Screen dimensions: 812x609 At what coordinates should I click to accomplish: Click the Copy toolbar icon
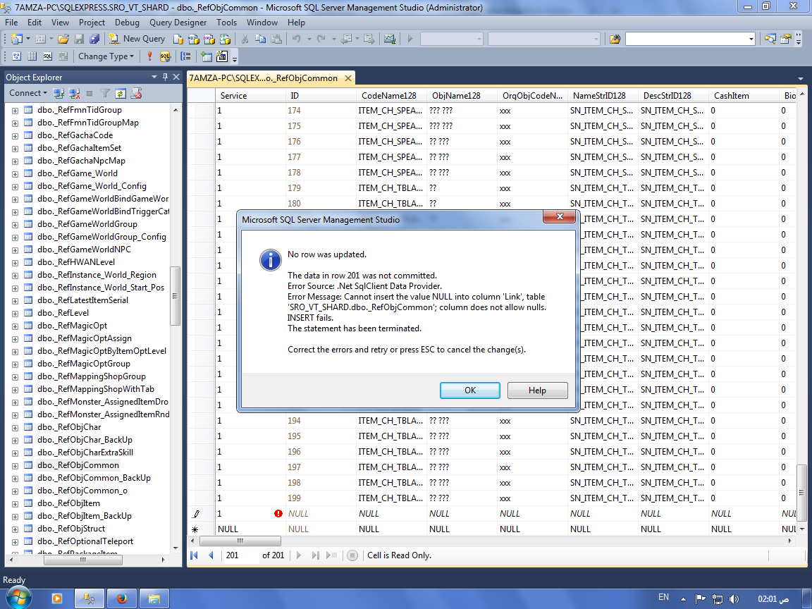261,39
